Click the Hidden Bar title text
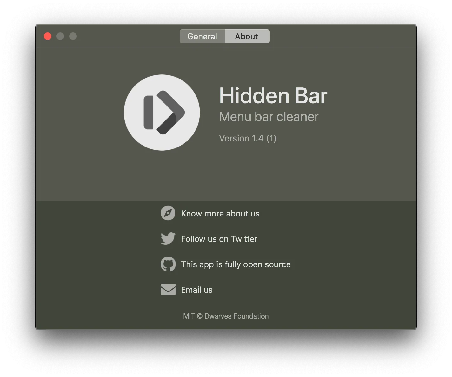This screenshot has width=452, height=377. click(273, 96)
